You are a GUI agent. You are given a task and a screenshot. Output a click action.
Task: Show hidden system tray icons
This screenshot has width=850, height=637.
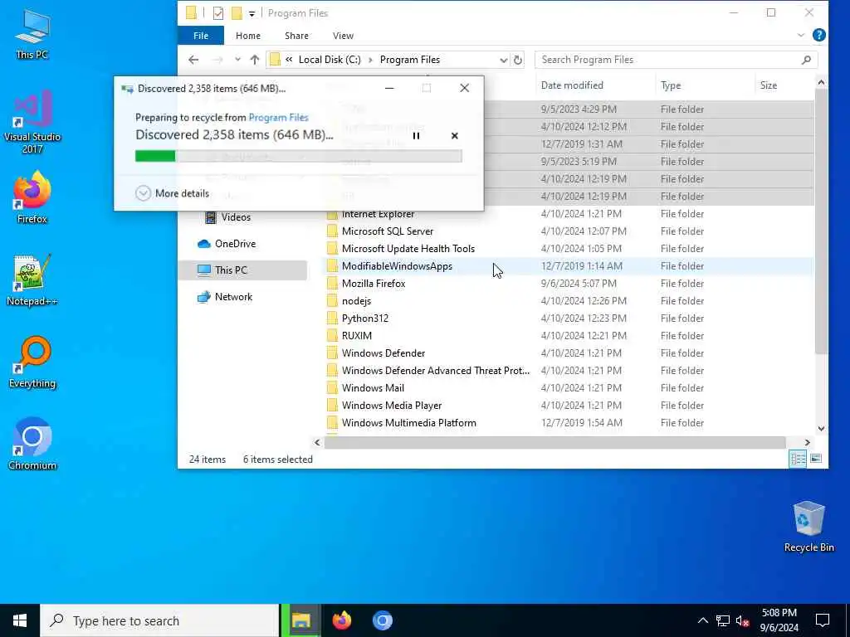click(x=702, y=620)
